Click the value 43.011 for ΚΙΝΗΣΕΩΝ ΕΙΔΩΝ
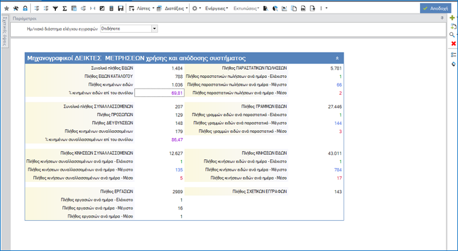 335,153
